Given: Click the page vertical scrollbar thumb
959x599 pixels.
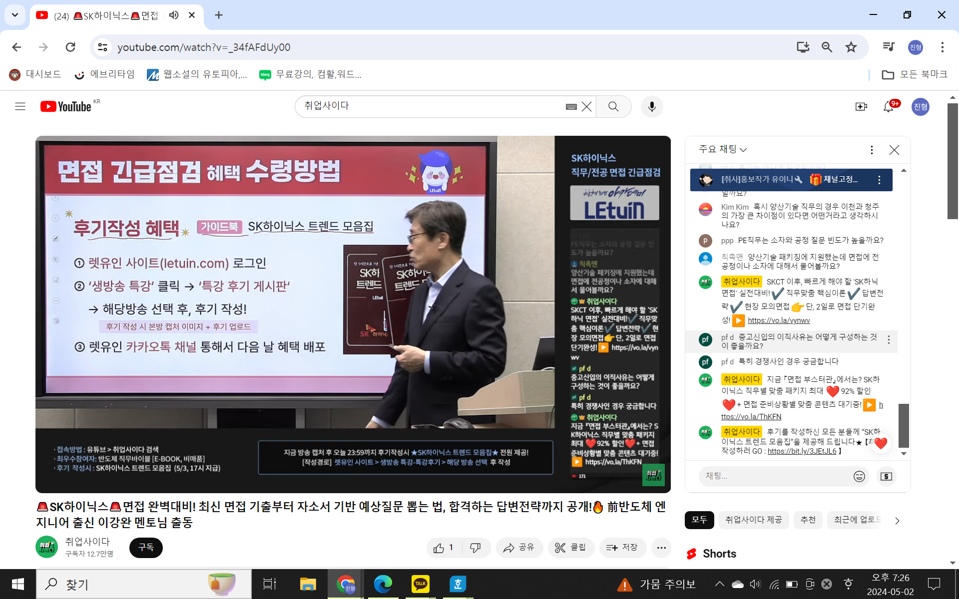Looking at the screenshot, I should click(x=953, y=161).
